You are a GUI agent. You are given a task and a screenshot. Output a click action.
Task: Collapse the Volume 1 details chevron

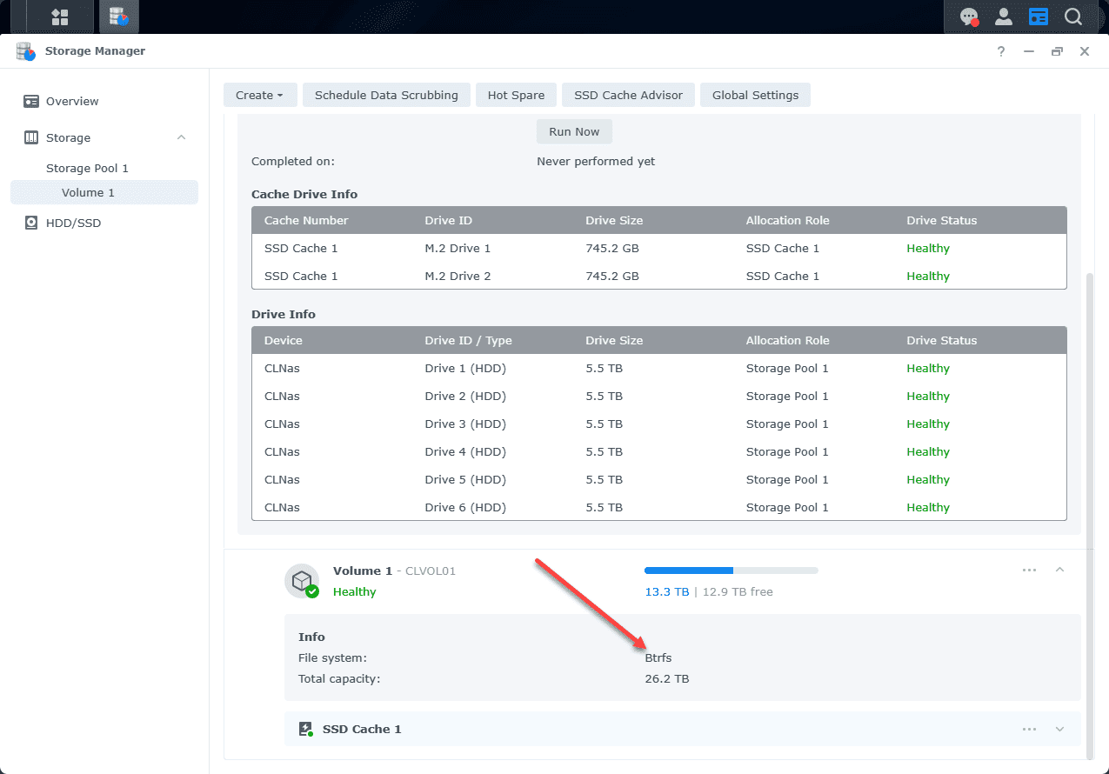[x=1059, y=570]
